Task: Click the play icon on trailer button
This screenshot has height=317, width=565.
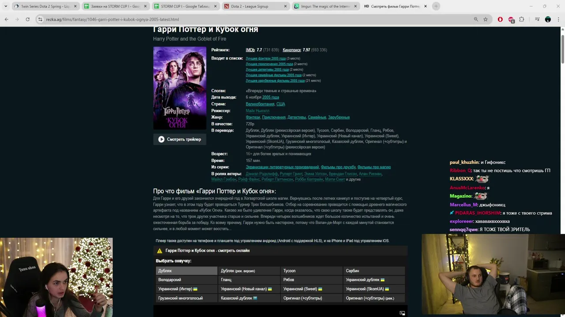Action: click(x=161, y=139)
